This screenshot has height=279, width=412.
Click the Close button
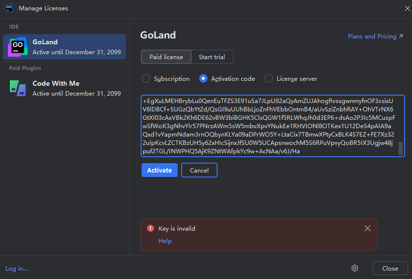tap(390, 268)
